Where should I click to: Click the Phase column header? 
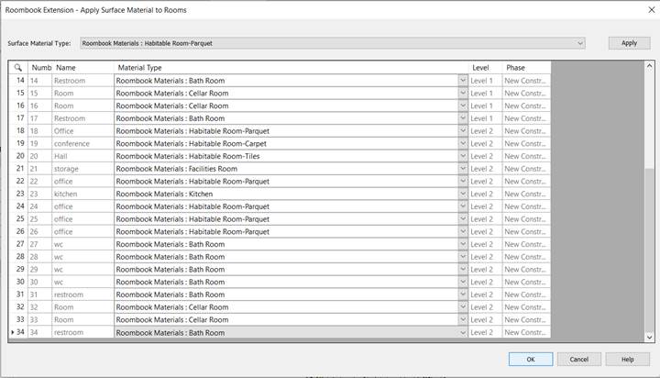click(526, 67)
